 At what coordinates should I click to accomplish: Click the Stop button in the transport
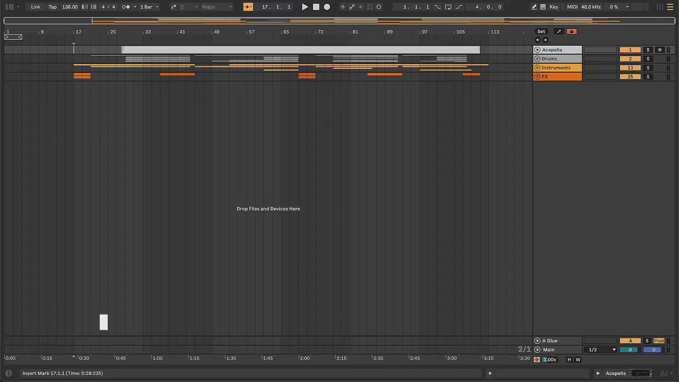click(316, 7)
